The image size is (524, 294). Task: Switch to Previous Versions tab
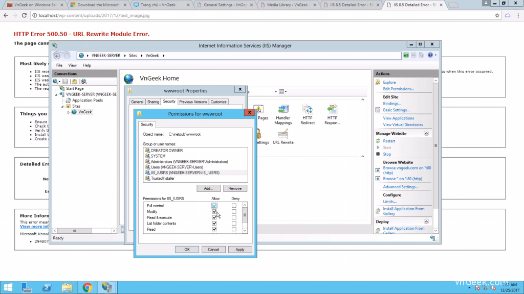[193, 102]
